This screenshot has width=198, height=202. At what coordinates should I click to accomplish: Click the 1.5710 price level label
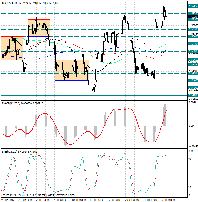(x=193, y=20)
